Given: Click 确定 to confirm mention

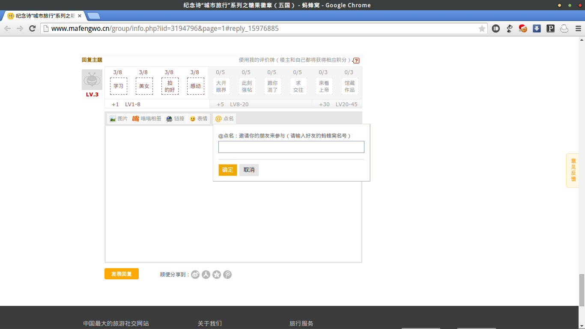Looking at the screenshot, I should click(x=228, y=170).
